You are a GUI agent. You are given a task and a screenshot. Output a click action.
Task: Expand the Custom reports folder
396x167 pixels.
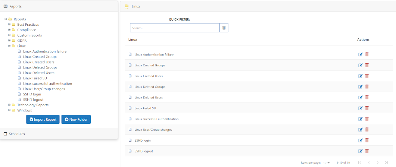point(9,35)
